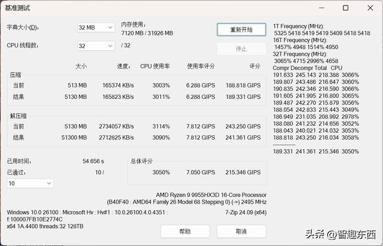Click the 取消 cancel button

(241, 231)
